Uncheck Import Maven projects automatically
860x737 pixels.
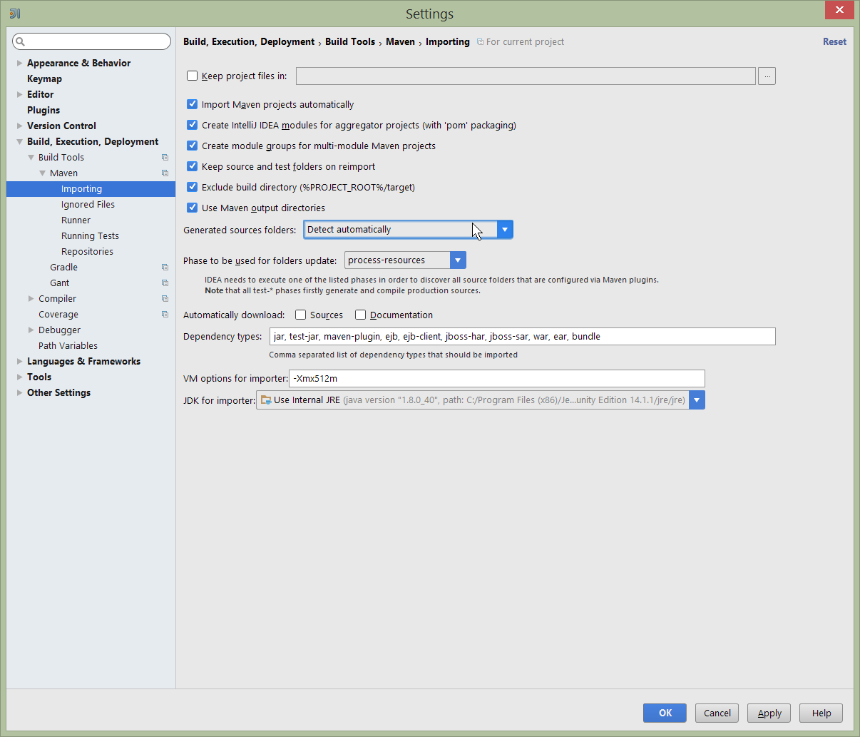pyautogui.click(x=193, y=104)
